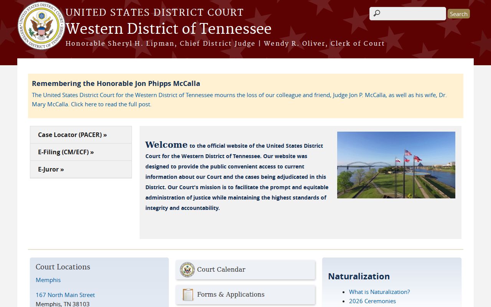This screenshot has width=491, height=307.
Task: Click the Forms & Applications clipboard icon
Action: click(x=188, y=294)
